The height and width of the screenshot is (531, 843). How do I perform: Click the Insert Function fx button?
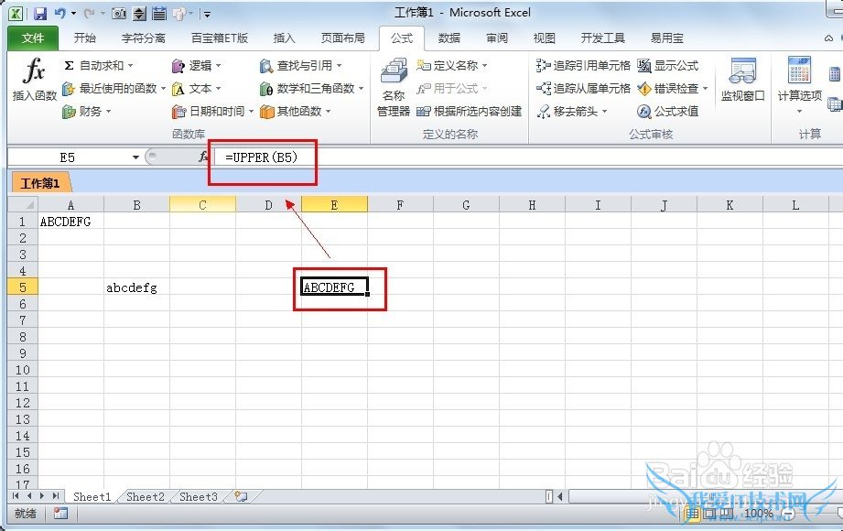pyautogui.click(x=35, y=79)
